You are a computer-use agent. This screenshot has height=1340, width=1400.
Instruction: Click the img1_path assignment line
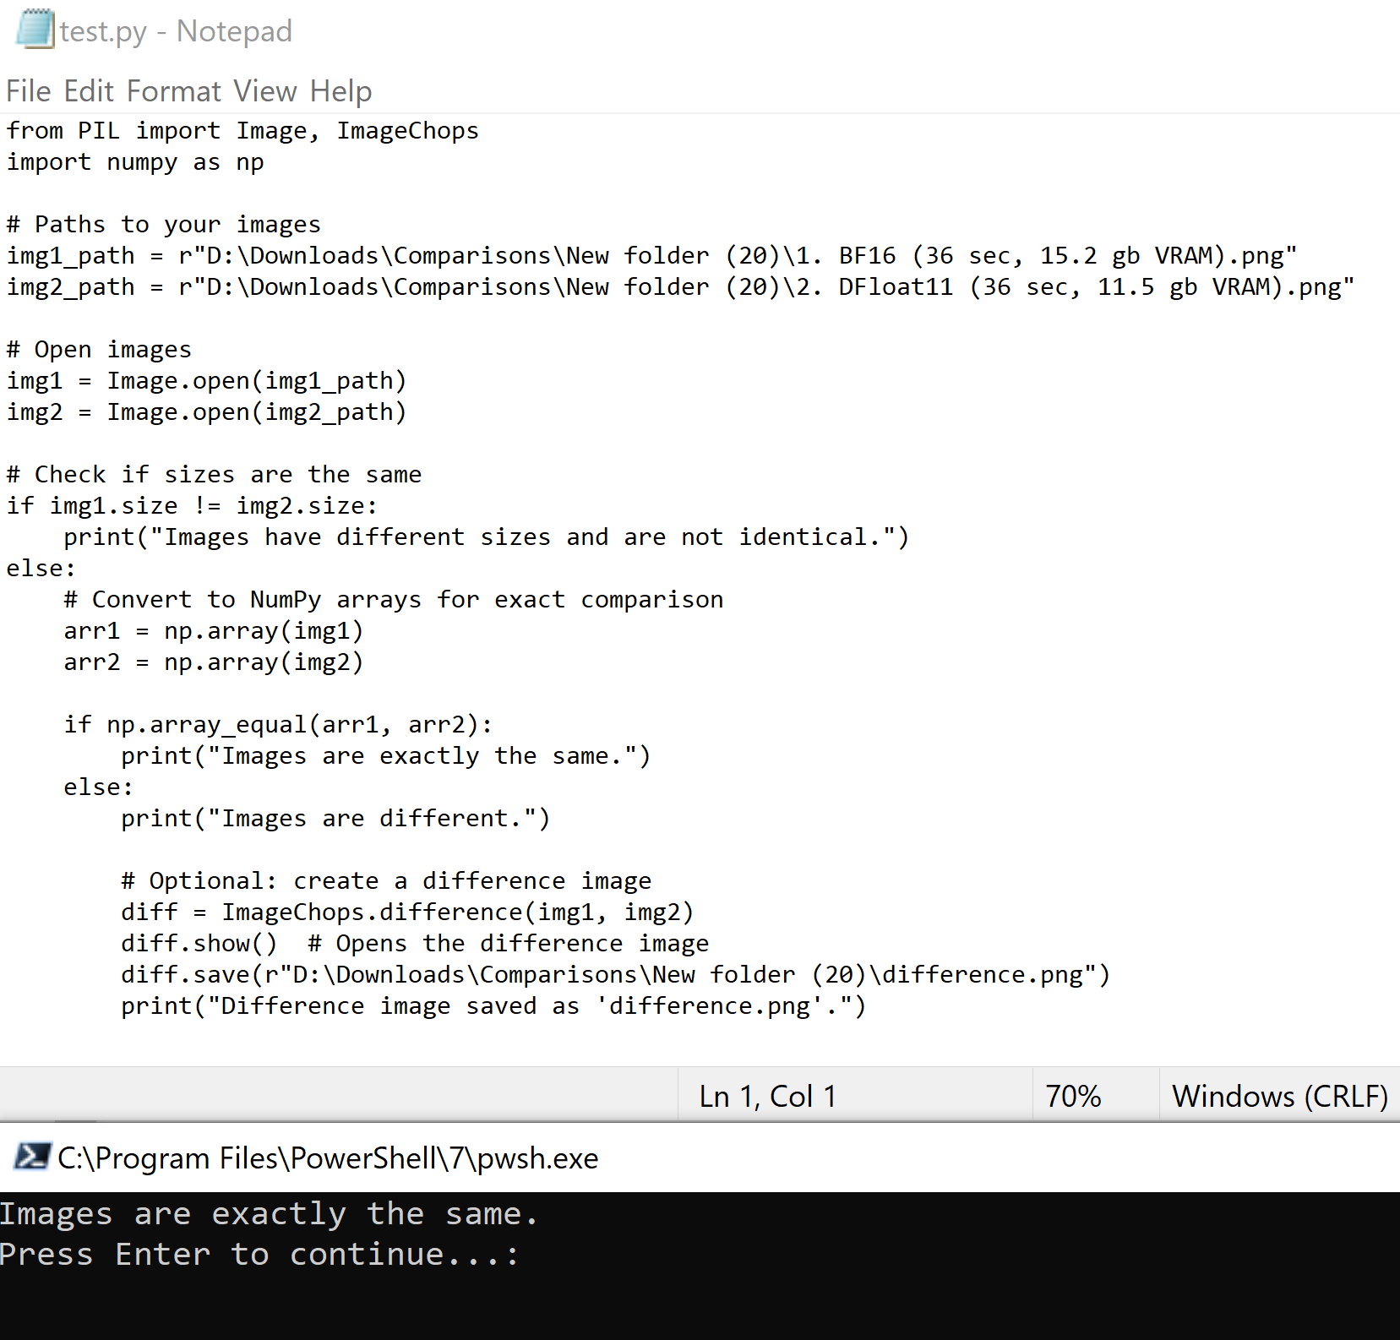651,256
